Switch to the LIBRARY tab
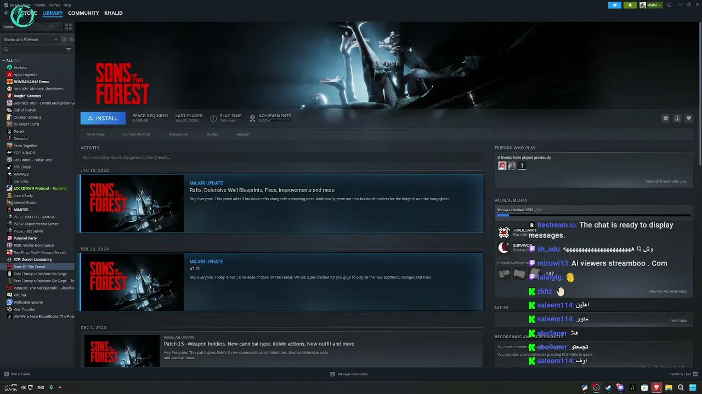 [x=53, y=13]
